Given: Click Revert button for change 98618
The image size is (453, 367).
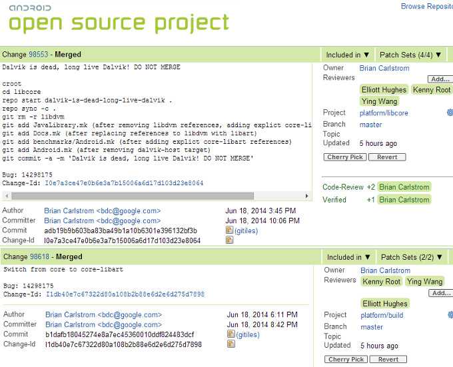Looking at the screenshot, I should point(388,360).
